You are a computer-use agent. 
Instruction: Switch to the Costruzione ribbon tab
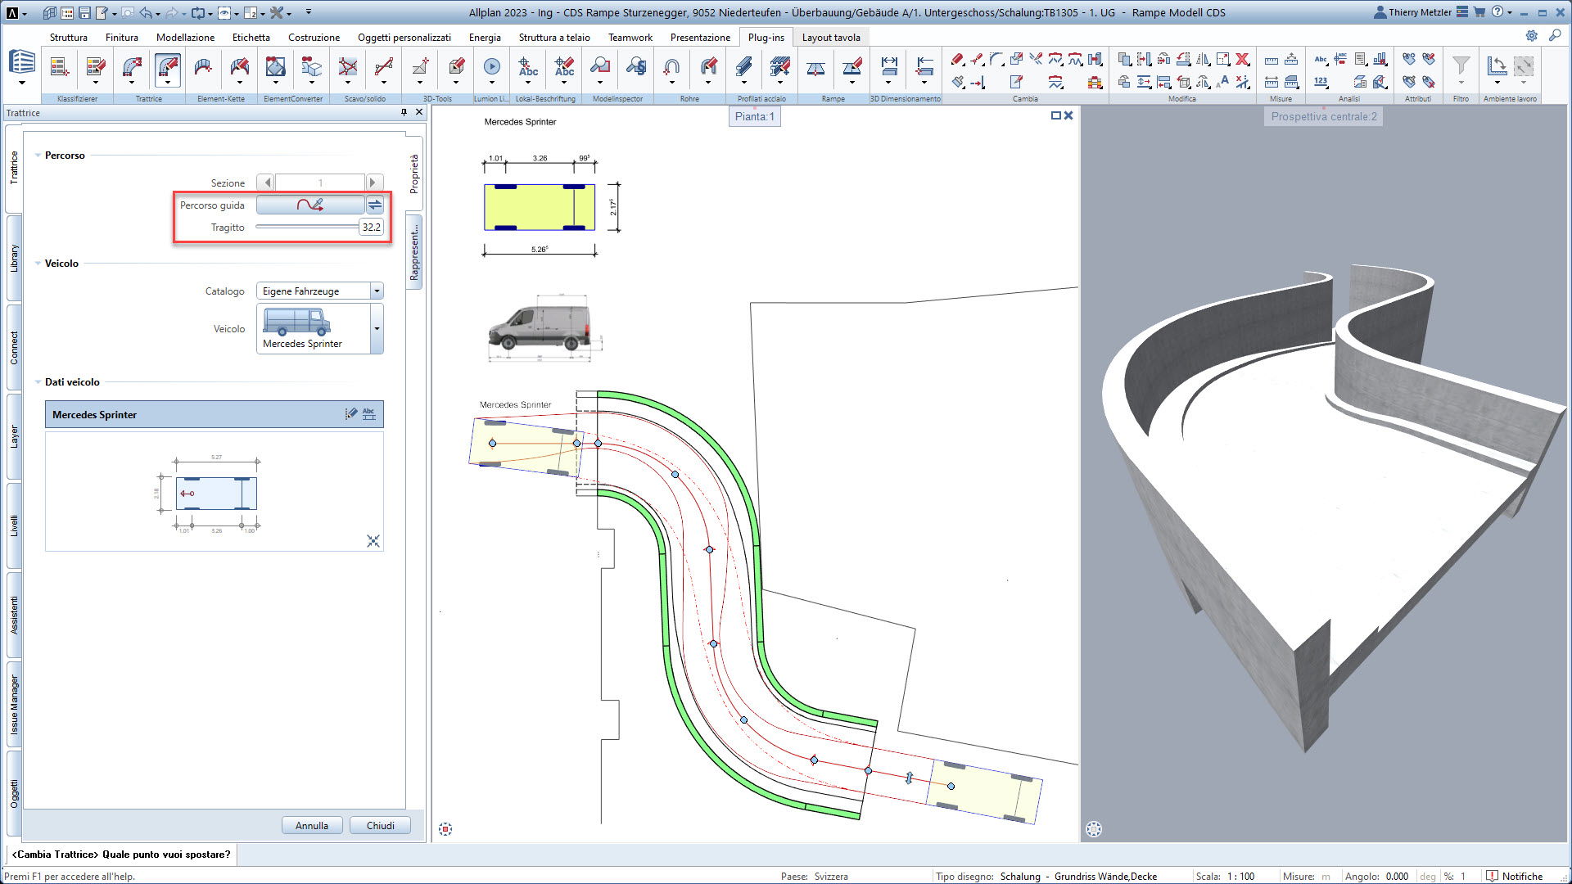click(x=314, y=37)
